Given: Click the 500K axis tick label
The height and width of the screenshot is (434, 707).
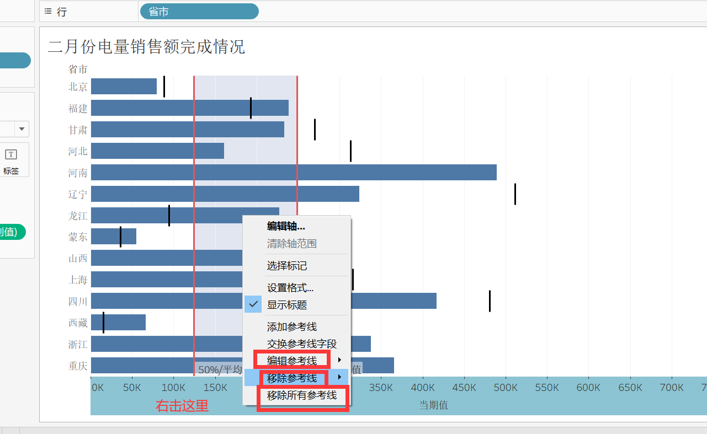Looking at the screenshot, I should point(506,387).
